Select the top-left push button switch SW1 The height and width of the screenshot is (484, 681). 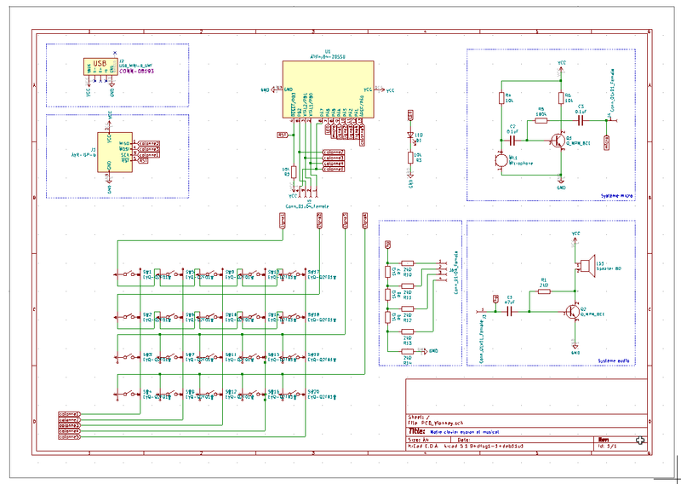pyautogui.click(x=129, y=274)
